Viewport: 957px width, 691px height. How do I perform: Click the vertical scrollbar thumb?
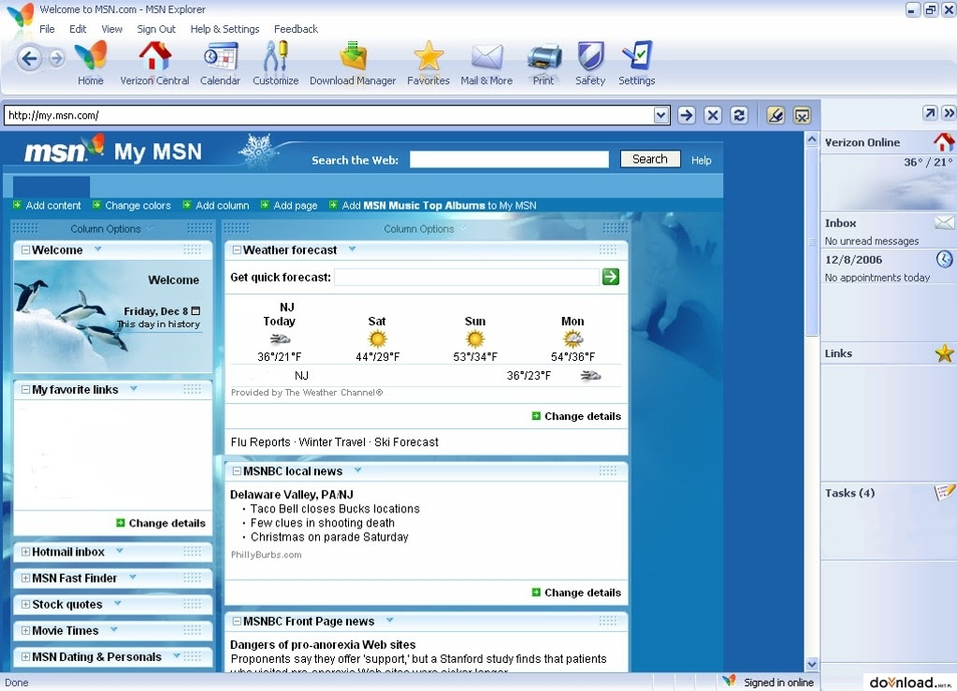(812, 241)
